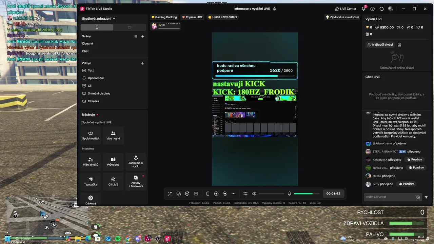Image resolution: width=434 pixels, height=244 pixels.
Task: Open the Ankety a hlasování tool
Action: coord(136,182)
